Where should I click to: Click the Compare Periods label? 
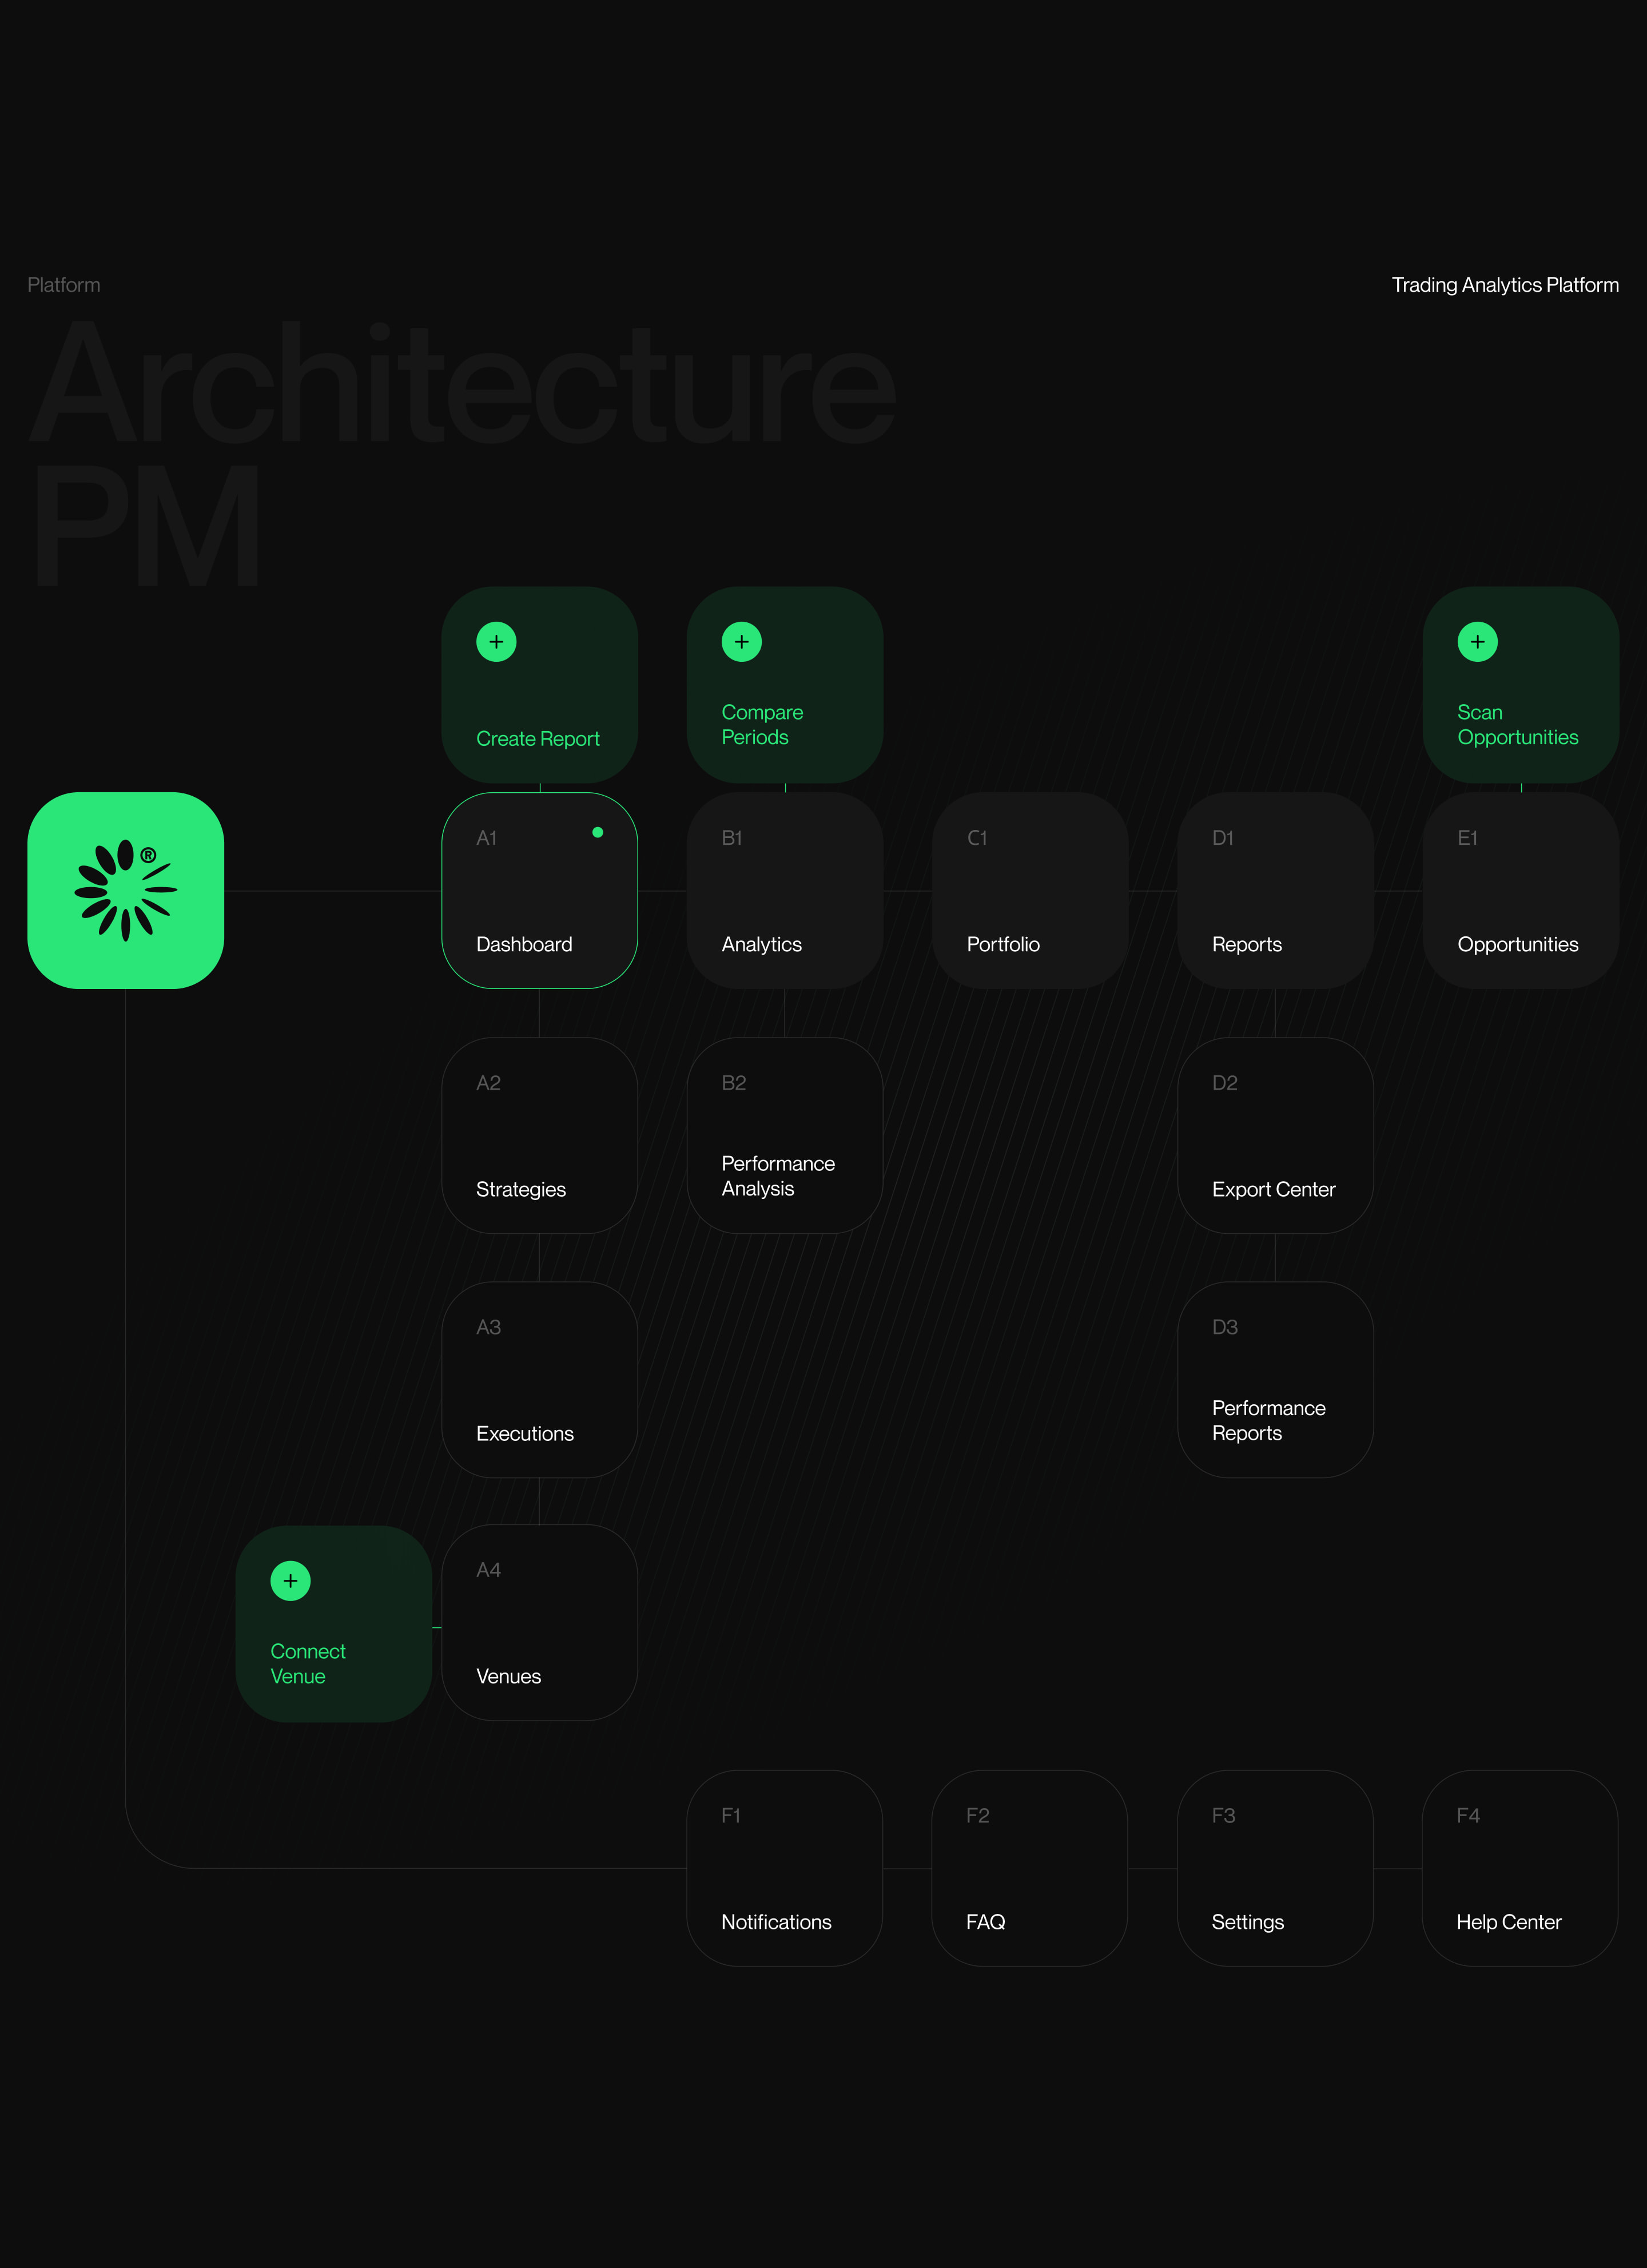pos(762,725)
